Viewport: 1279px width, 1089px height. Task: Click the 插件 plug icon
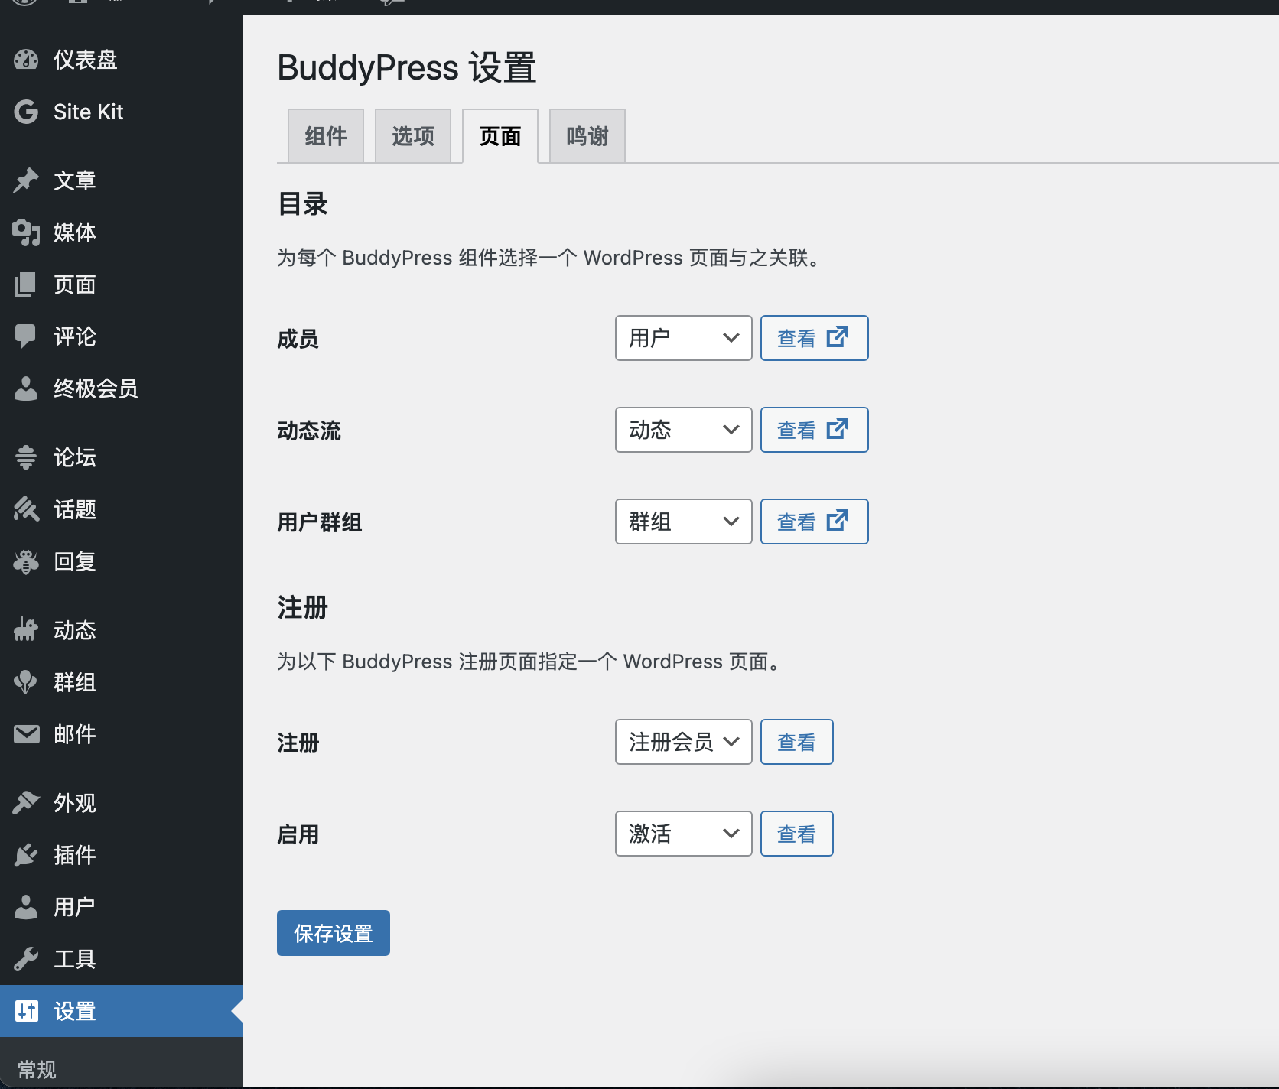click(x=26, y=855)
